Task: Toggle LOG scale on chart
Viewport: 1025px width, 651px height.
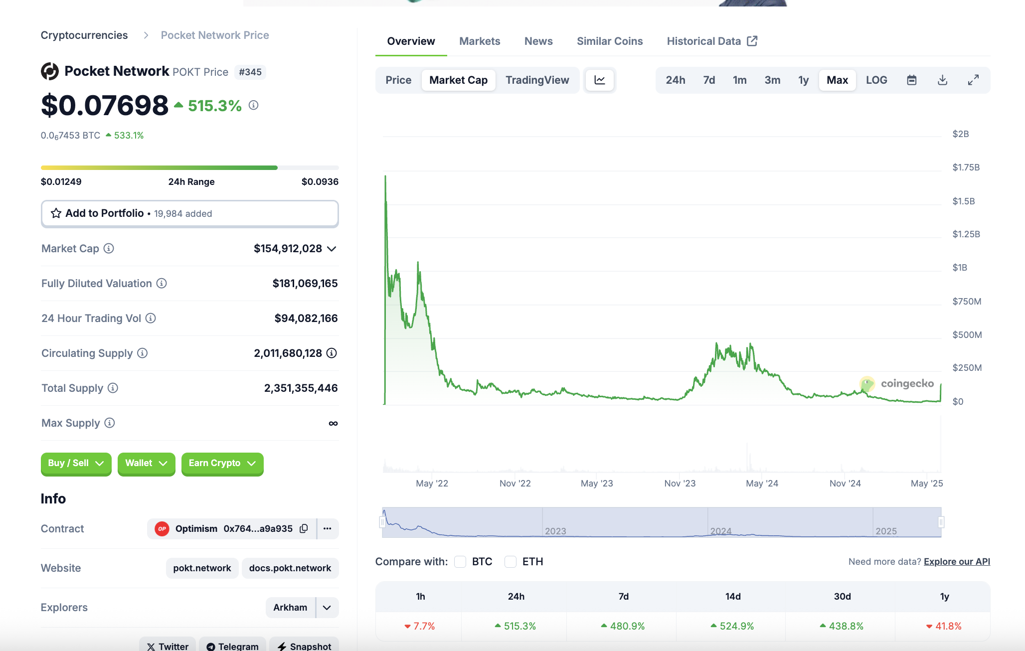Action: tap(876, 80)
